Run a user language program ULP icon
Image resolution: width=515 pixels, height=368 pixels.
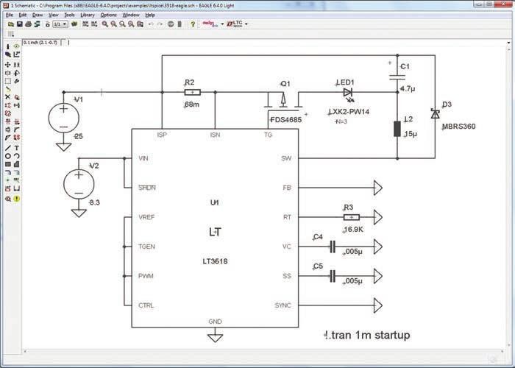click(x=94, y=24)
